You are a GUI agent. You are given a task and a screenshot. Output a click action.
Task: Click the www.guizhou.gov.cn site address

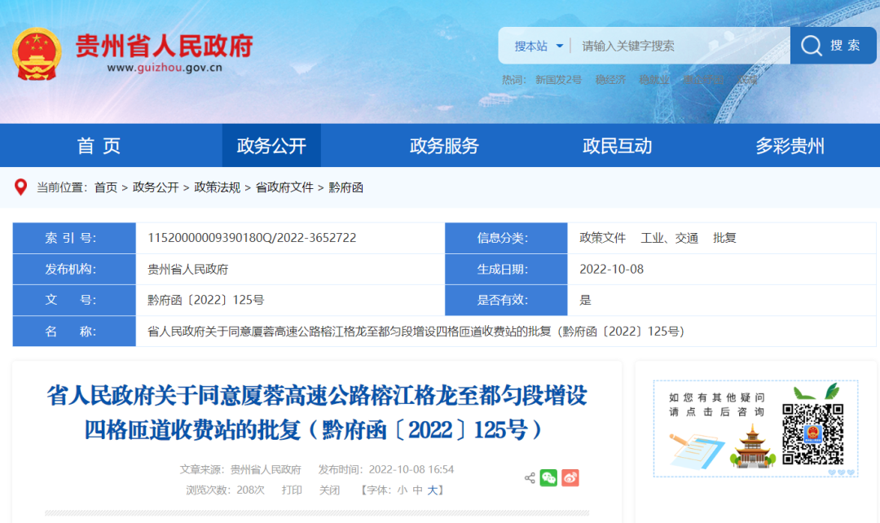pyautogui.click(x=165, y=68)
